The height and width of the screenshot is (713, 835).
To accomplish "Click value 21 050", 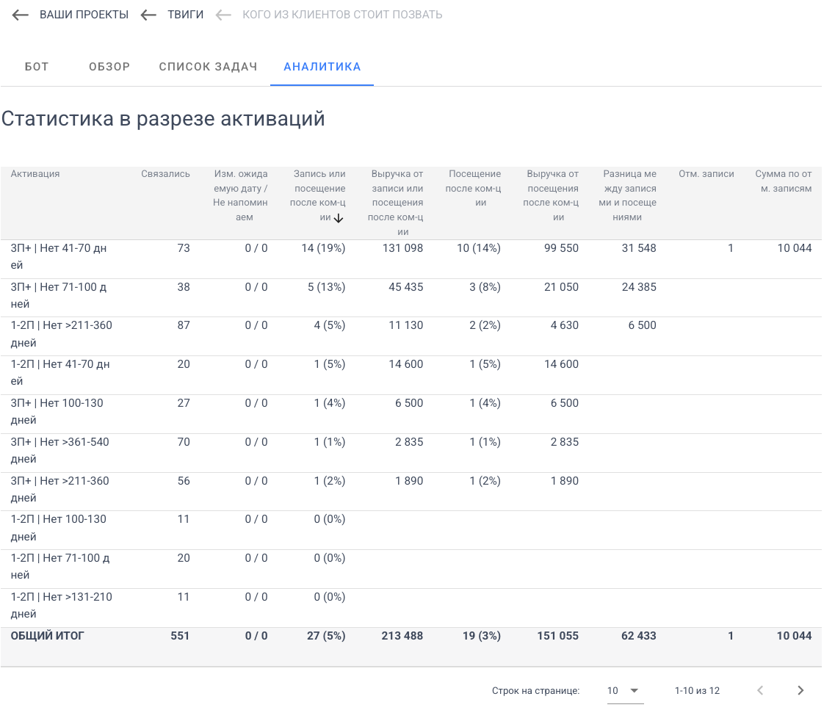I will point(561,287).
